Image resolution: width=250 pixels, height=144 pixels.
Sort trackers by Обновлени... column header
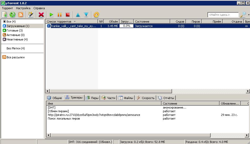pyautogui.click(x=230, y=104)
